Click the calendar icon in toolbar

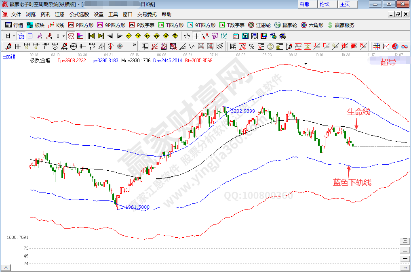click(236, 36)
